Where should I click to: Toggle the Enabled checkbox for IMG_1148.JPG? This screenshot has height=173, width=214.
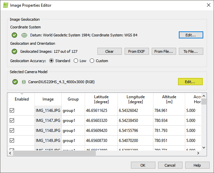coord(12,130)
